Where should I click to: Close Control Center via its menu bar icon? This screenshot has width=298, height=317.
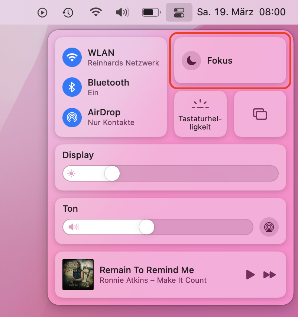(x=179, y=13)
